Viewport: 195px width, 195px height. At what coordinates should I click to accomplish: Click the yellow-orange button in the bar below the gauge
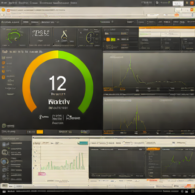click(40, 132)
